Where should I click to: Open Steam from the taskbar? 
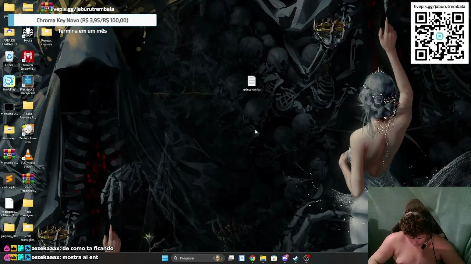[x=295, y=258]
